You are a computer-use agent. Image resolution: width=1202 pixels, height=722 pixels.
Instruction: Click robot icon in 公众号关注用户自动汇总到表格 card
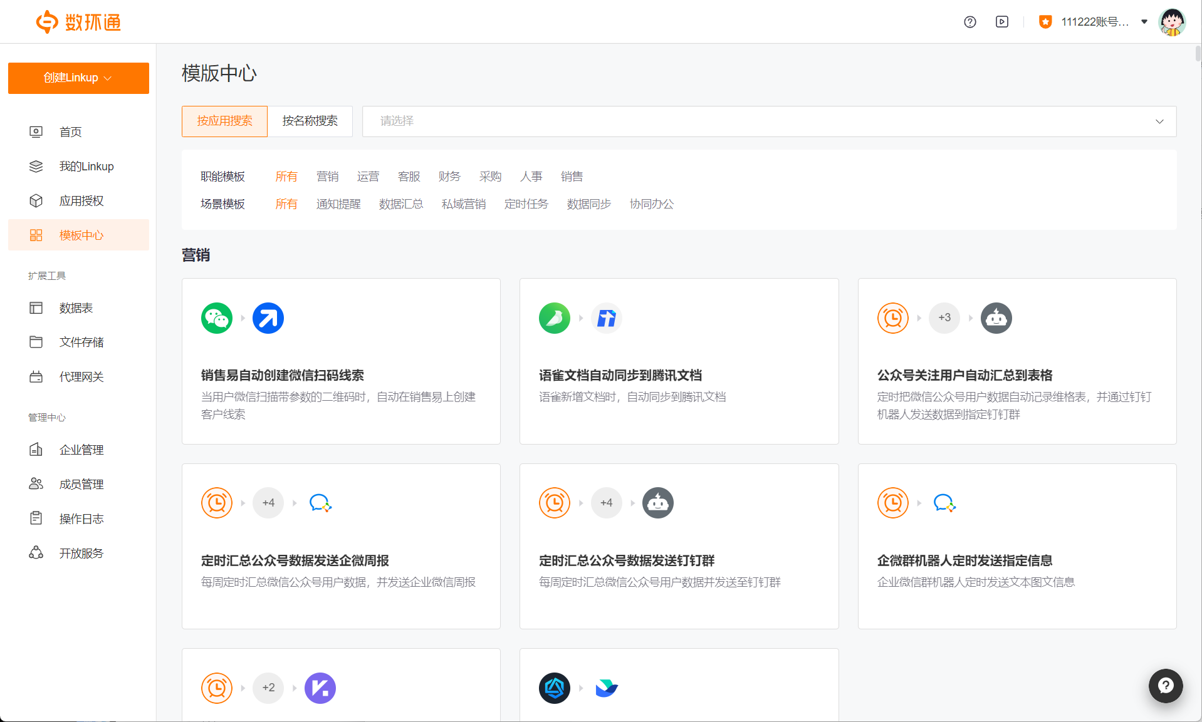(996, 318)
